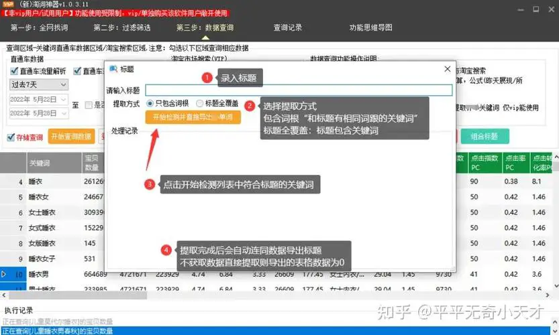Click the 点击指数 PC column header

[x=485, y=163]
